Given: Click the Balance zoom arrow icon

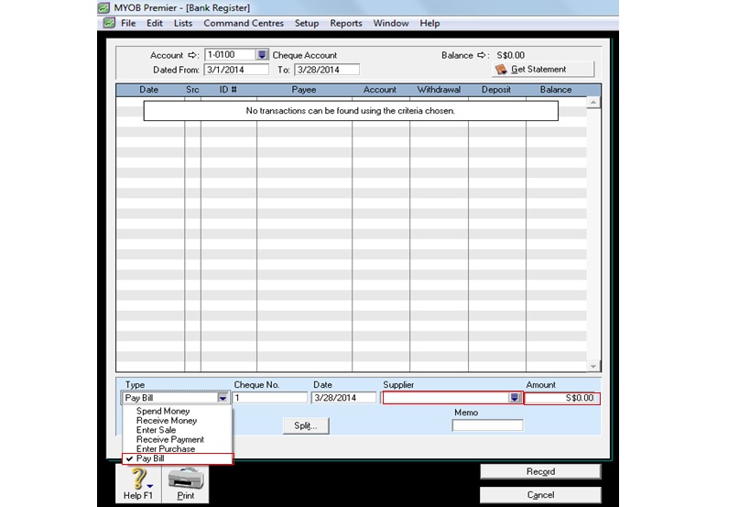Looking at the screenshot, I should [x=482, y=55].
